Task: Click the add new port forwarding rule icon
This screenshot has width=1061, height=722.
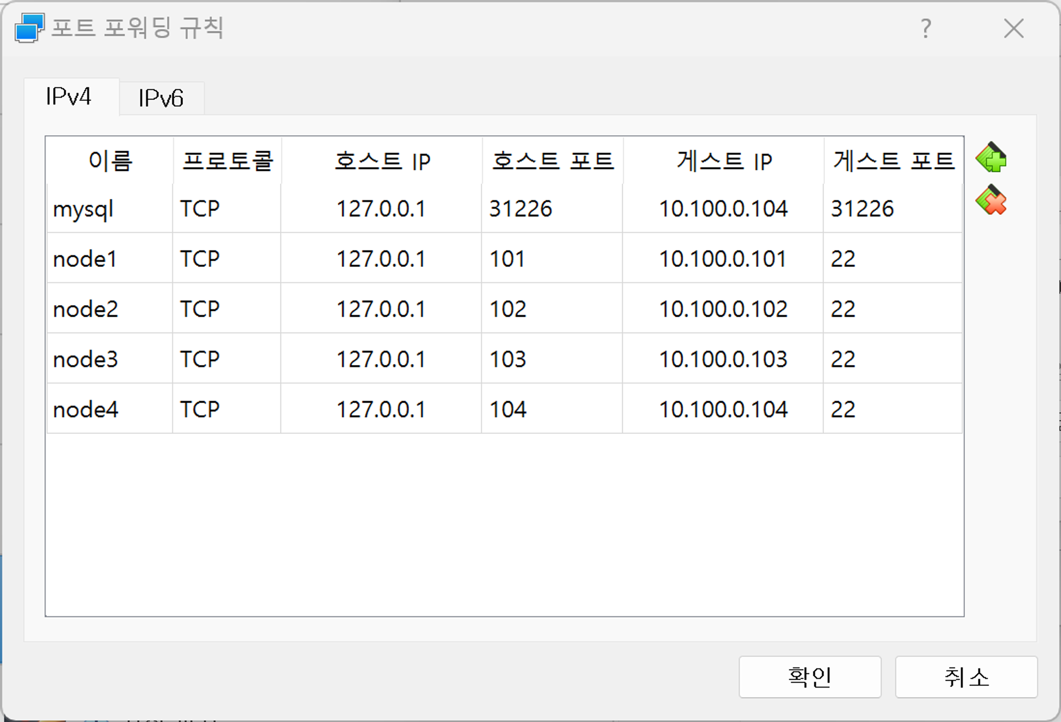Action: (991, 158)
